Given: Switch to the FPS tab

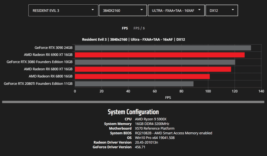Looking at the screenshot, I should click(x=125, y=28).
